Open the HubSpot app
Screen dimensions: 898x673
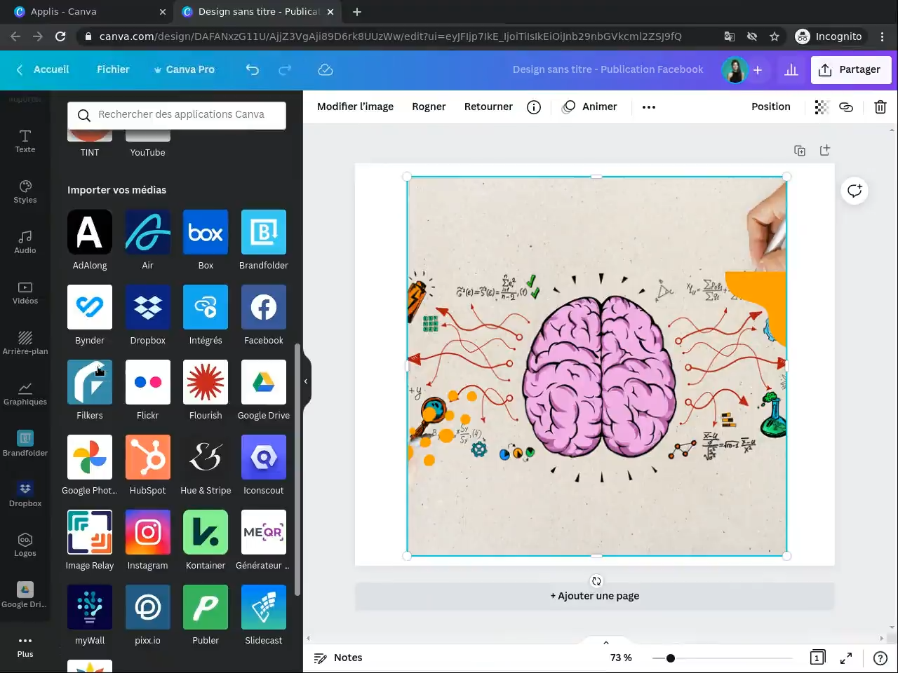tap(147, 457)
